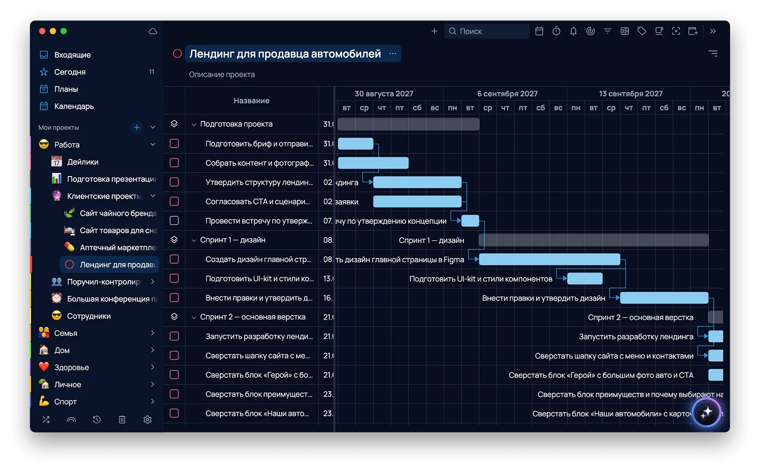Check off task 'Подготовить бриф и отправи...'

174,143
